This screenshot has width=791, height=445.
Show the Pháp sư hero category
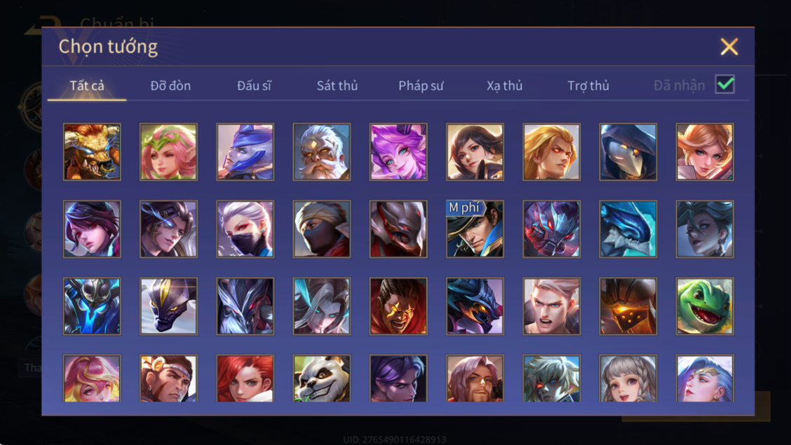coord(421,85)
